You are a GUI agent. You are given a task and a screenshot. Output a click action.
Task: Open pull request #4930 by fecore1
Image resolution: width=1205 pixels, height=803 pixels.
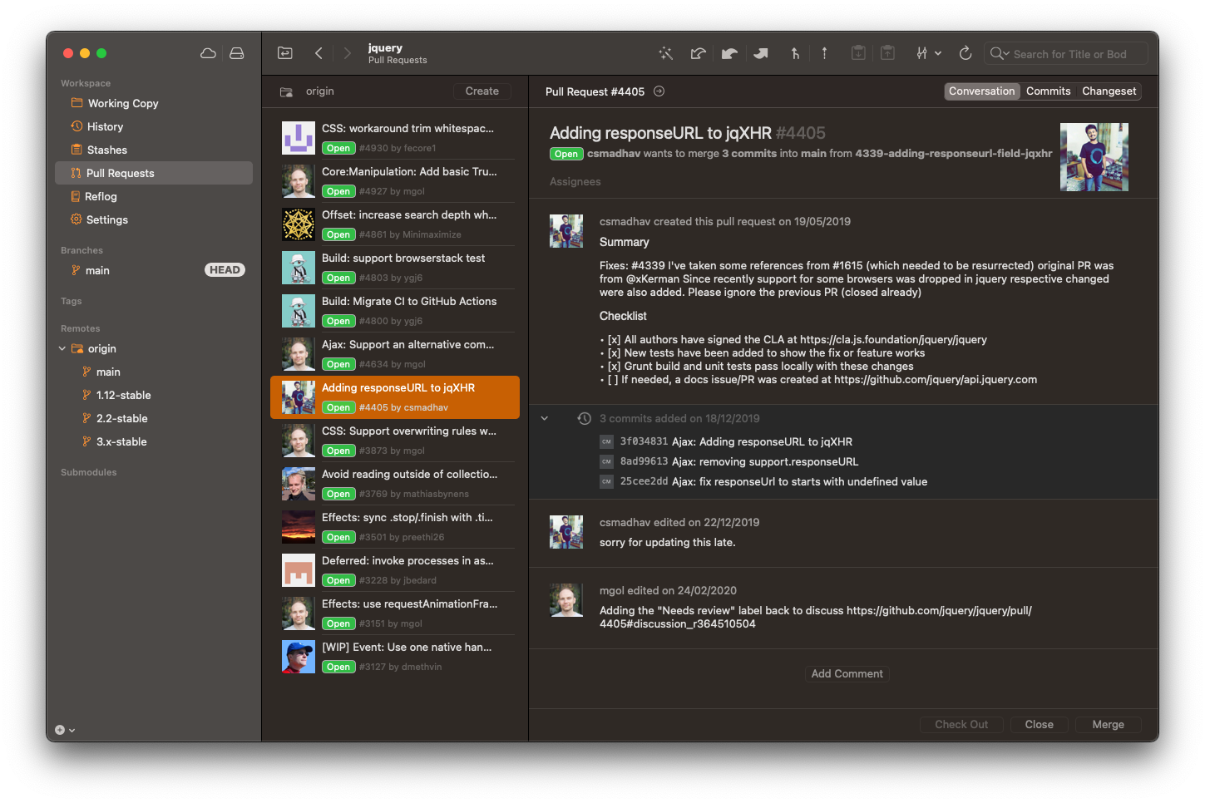pos(395,138)
